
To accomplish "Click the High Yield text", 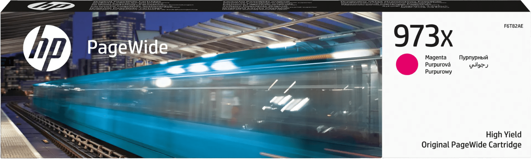I will click(503, 134).
